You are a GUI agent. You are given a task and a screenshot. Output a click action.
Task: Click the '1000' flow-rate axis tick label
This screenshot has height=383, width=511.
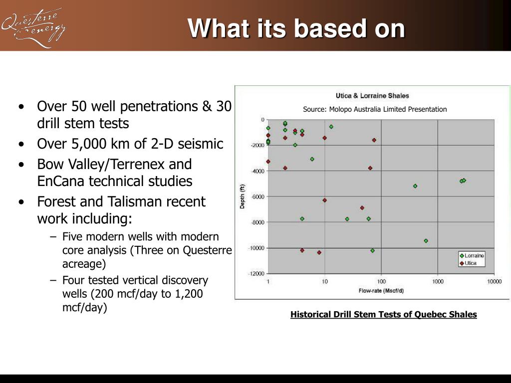point(438,281)
